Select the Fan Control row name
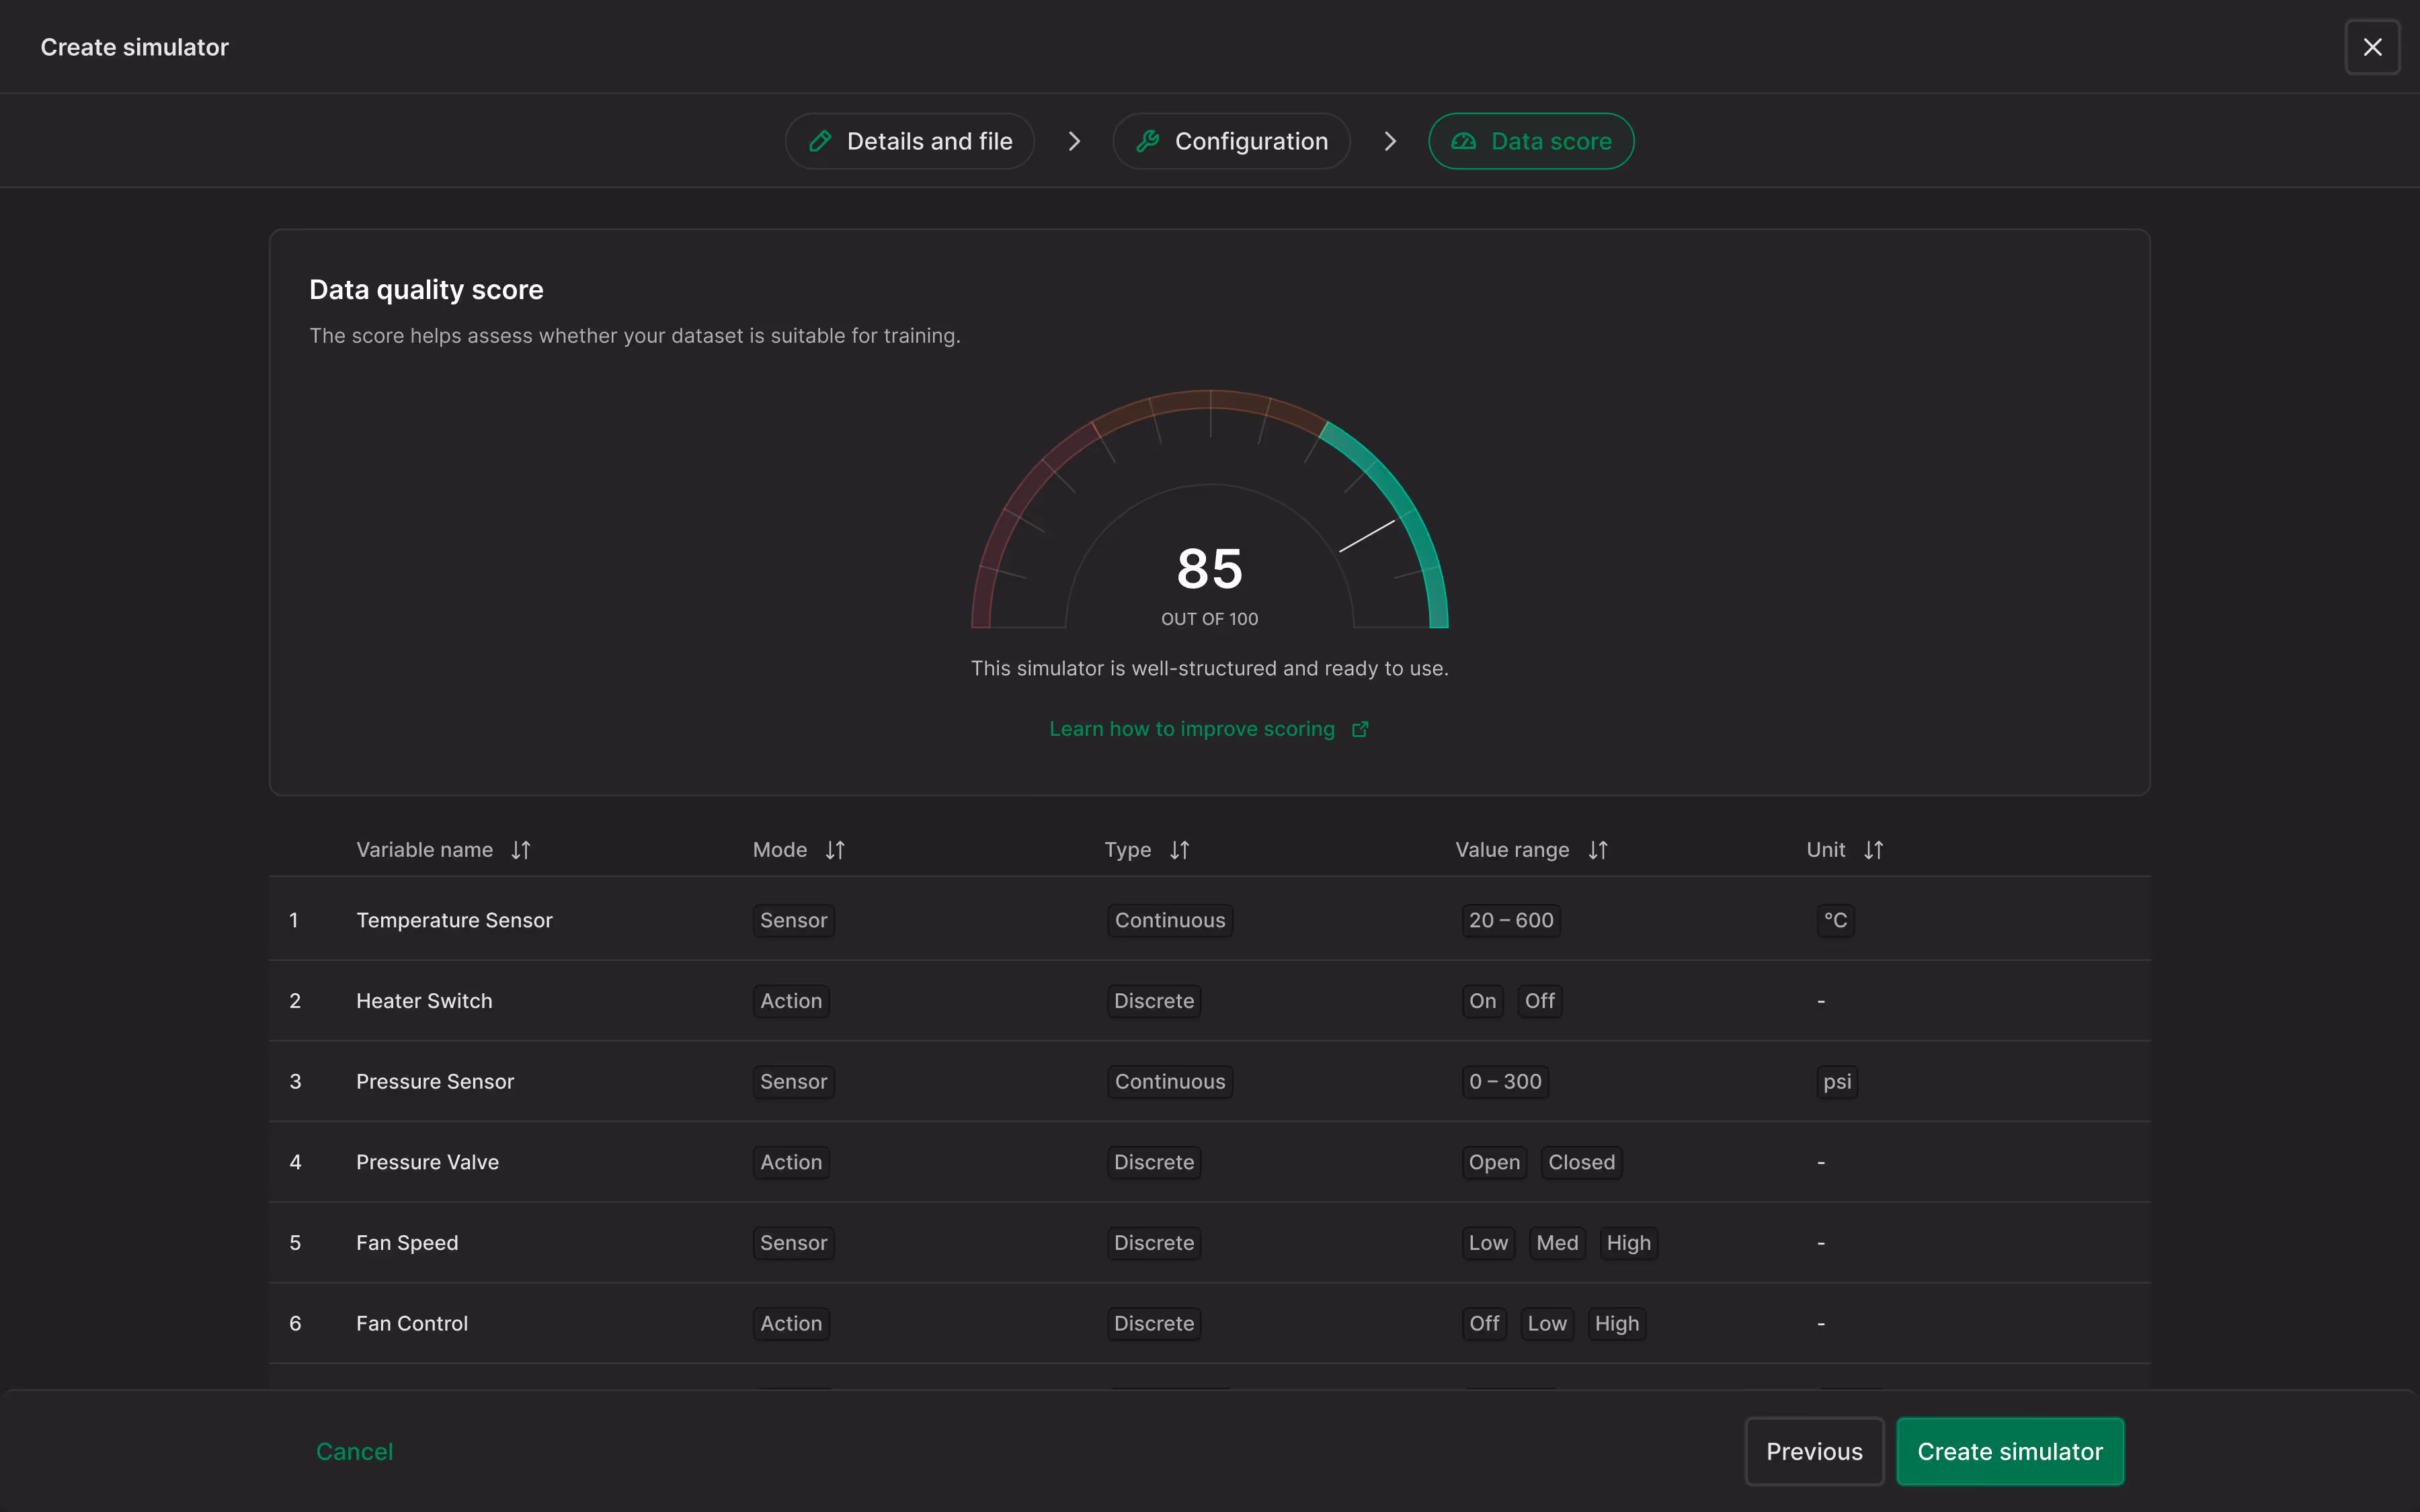The image size is (2420, 1512). point(412,1323)
